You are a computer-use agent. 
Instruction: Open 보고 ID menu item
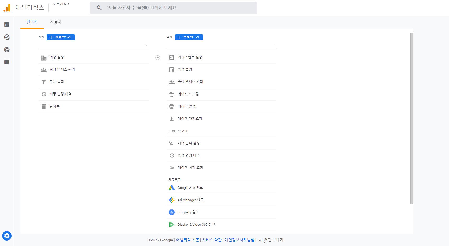[222, 131]
